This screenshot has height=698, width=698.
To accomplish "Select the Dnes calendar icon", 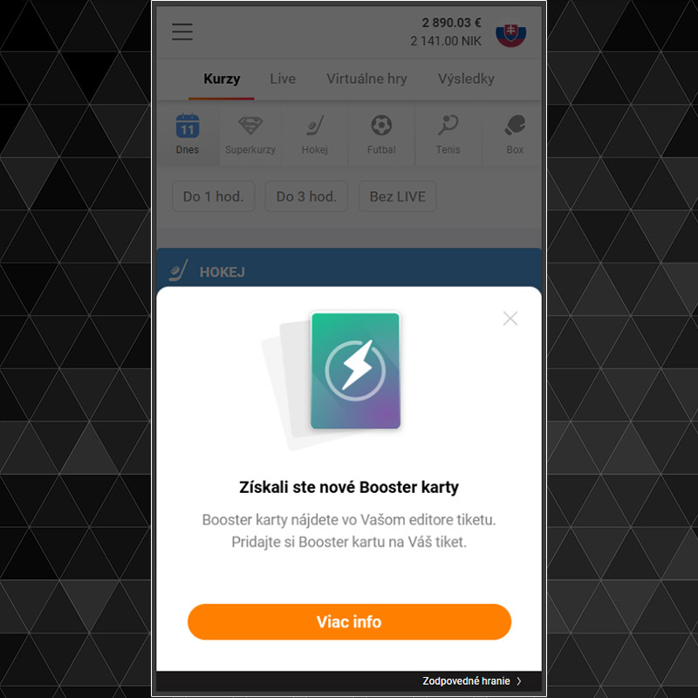I will [x=188, y=126].
